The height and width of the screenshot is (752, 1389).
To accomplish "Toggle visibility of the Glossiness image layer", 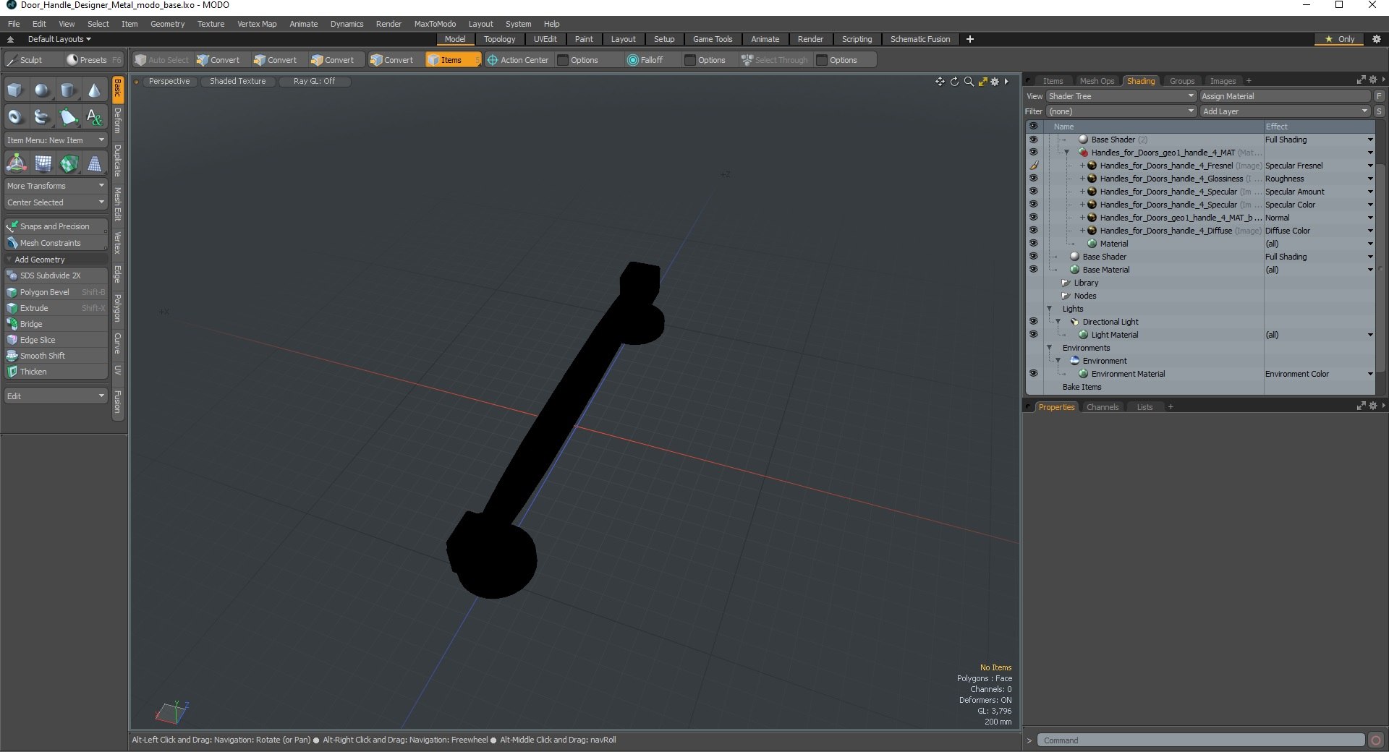I will pyautogui.click(x=1033, y=179).
